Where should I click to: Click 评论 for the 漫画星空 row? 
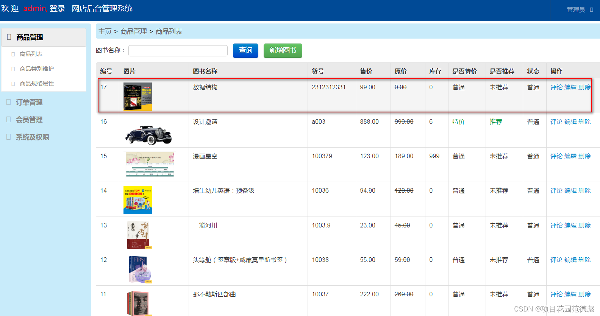pos(556,156)
